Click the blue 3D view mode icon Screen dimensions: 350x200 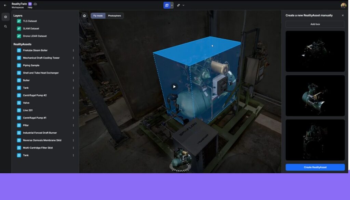tap(166, 5)
